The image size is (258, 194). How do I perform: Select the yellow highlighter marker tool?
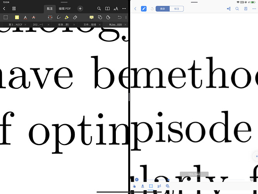(67, 17)
